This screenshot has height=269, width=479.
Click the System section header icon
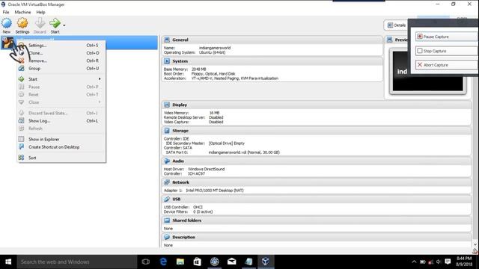coord(167,61)
